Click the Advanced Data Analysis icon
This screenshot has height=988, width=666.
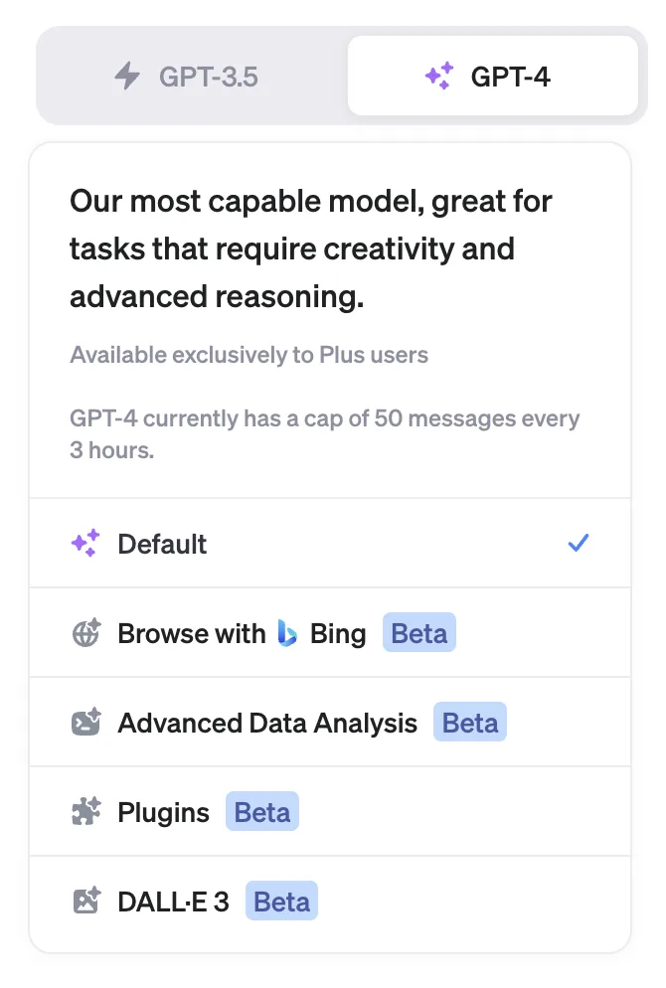click(x=86, y=723)
